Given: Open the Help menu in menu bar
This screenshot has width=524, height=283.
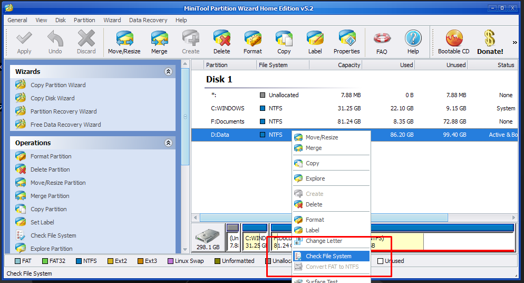Looking at the screenshot, I should click(x=181, y=20).
